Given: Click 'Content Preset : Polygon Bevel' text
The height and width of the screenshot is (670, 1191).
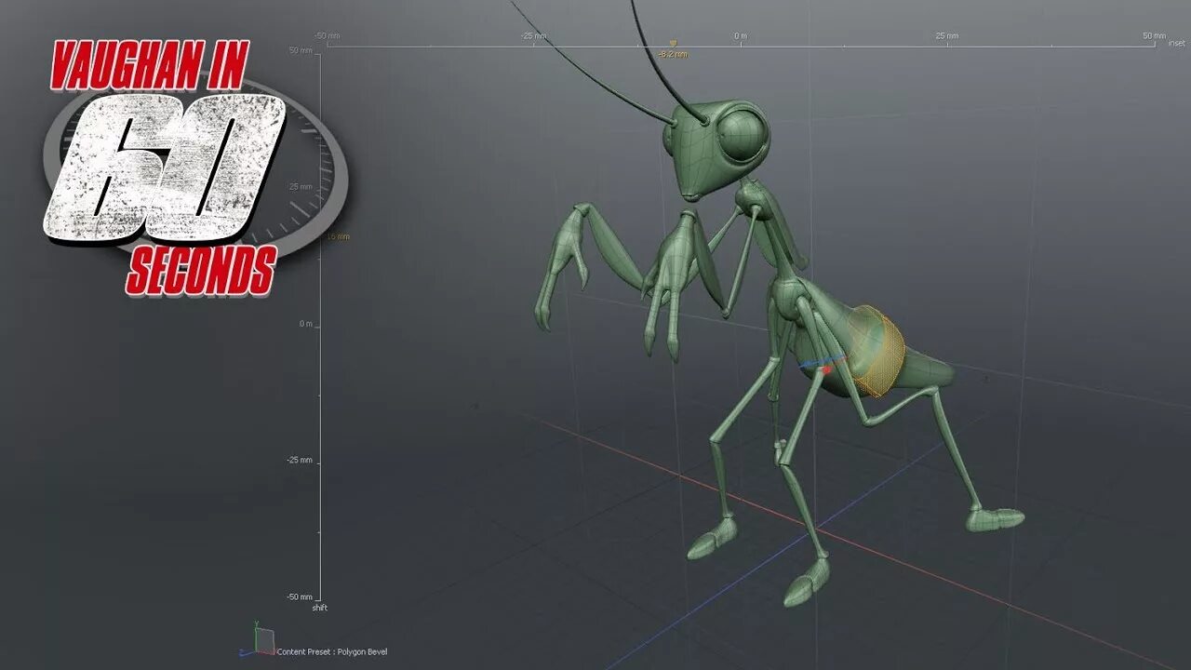Looking at the screenshot, I should tap(332, 651).
